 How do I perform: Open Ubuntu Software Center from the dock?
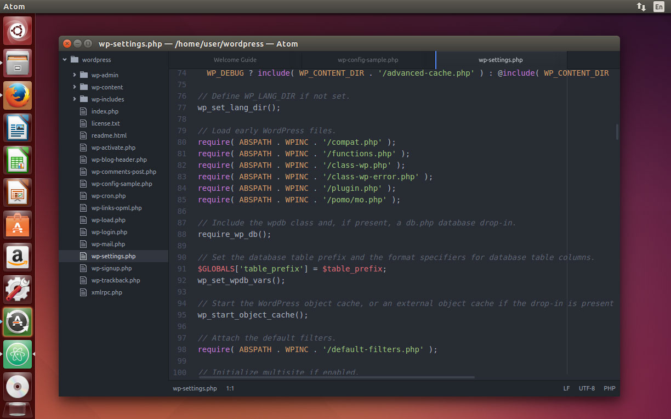[x=17, y=224]
